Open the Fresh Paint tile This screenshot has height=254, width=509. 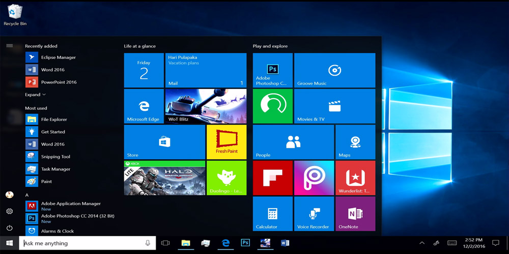coord(227,142)
